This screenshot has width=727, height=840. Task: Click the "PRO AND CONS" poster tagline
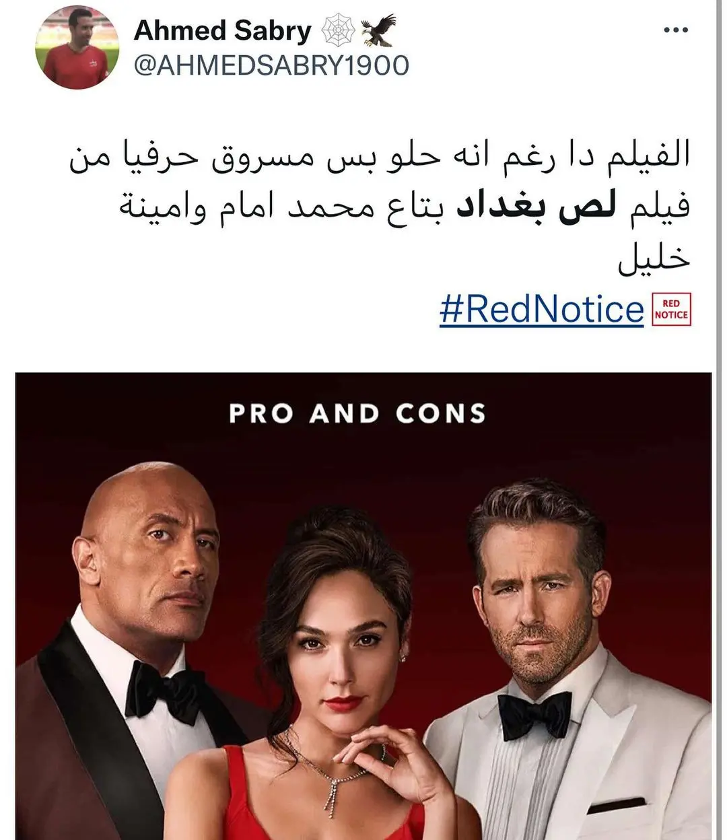357,413
